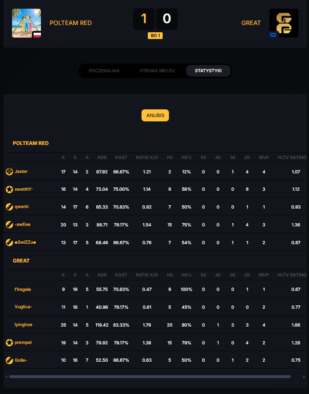Image resolution: width=309 pixels, height=394 pixels.
Task: Click the star icon beside prempel
Action: point(9,342)
